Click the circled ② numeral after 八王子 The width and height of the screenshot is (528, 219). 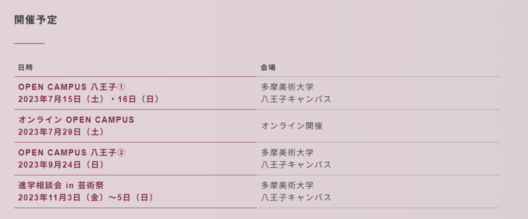[121, 153]
